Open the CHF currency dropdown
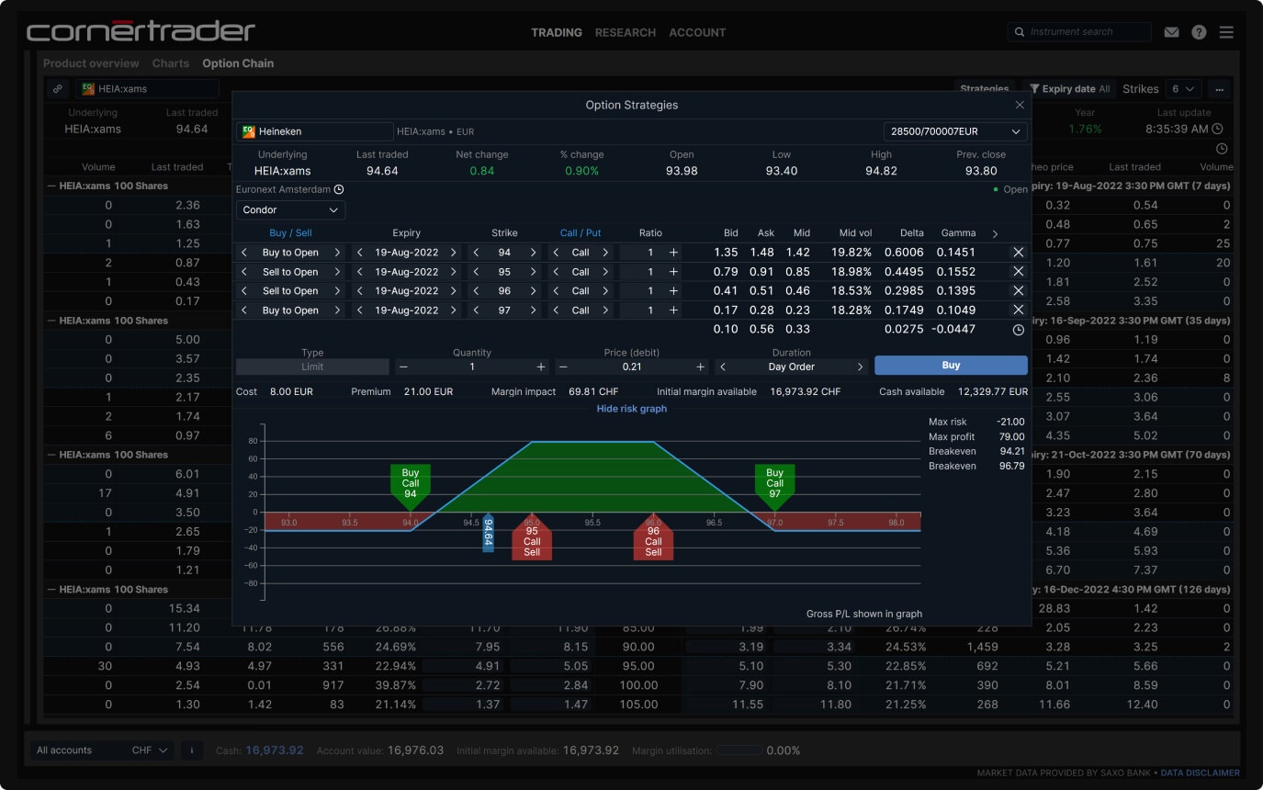1263x790 pixels. coord(150,750)
